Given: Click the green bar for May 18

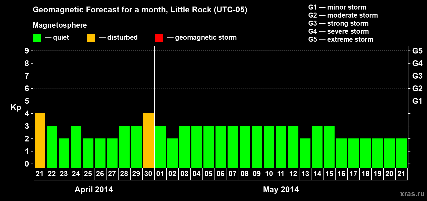Looking at the screenshot, I should coord(365,153).
